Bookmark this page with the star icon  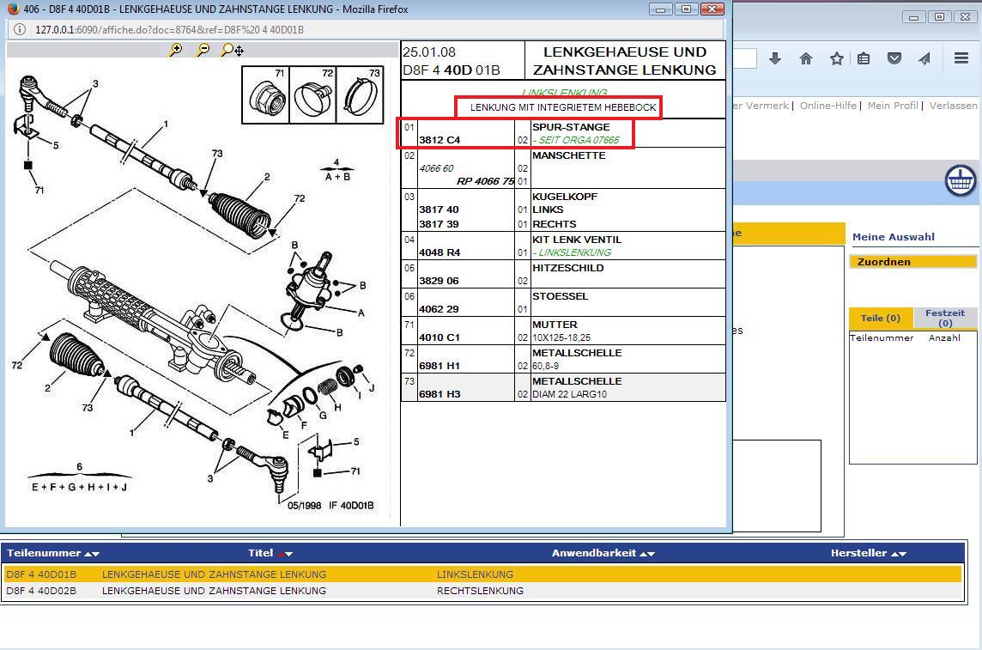[x=835, y=58]
